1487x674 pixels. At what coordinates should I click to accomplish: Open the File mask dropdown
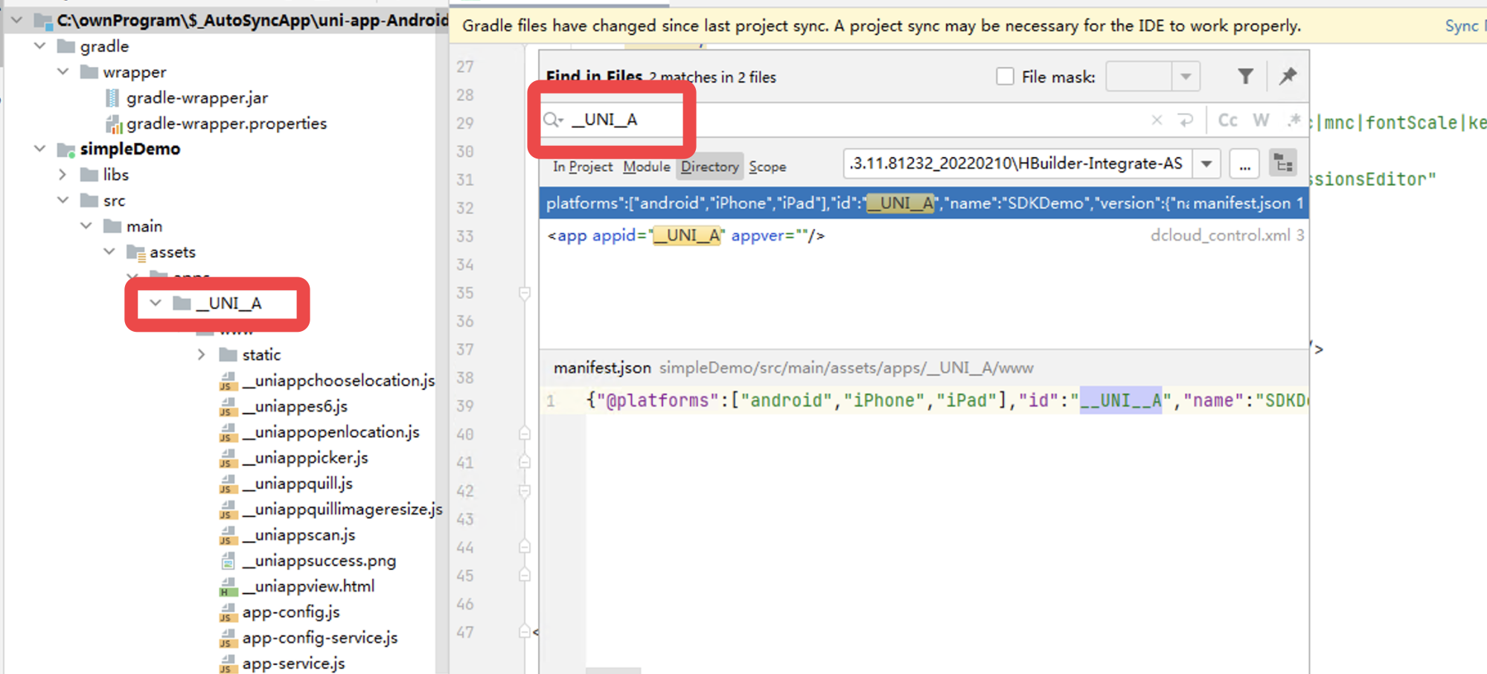click(x=1186, y=76)
